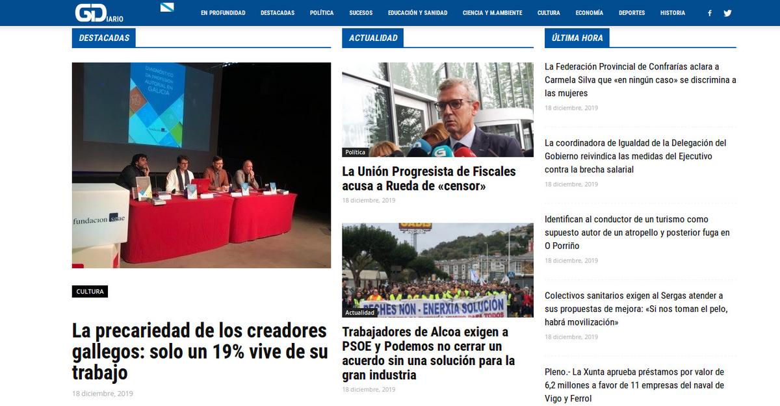This screenshot has width=780, height=406.
Task: Click date under creadores gallegos article
Action: (103, 394)
